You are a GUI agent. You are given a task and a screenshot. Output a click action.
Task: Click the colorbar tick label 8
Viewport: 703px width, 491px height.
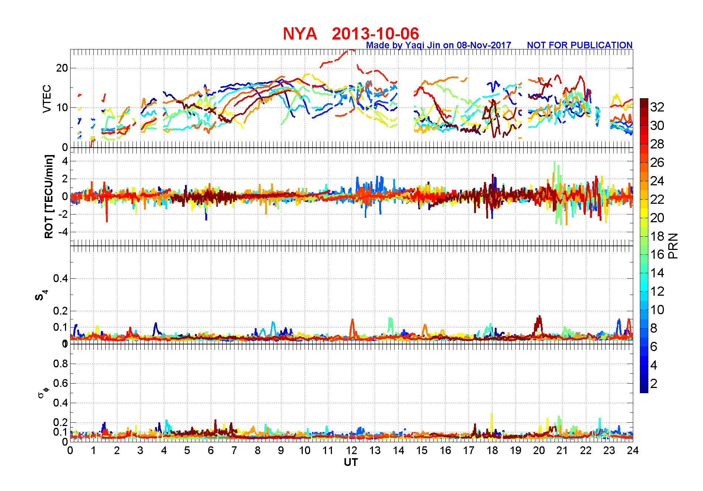point(654,328)
